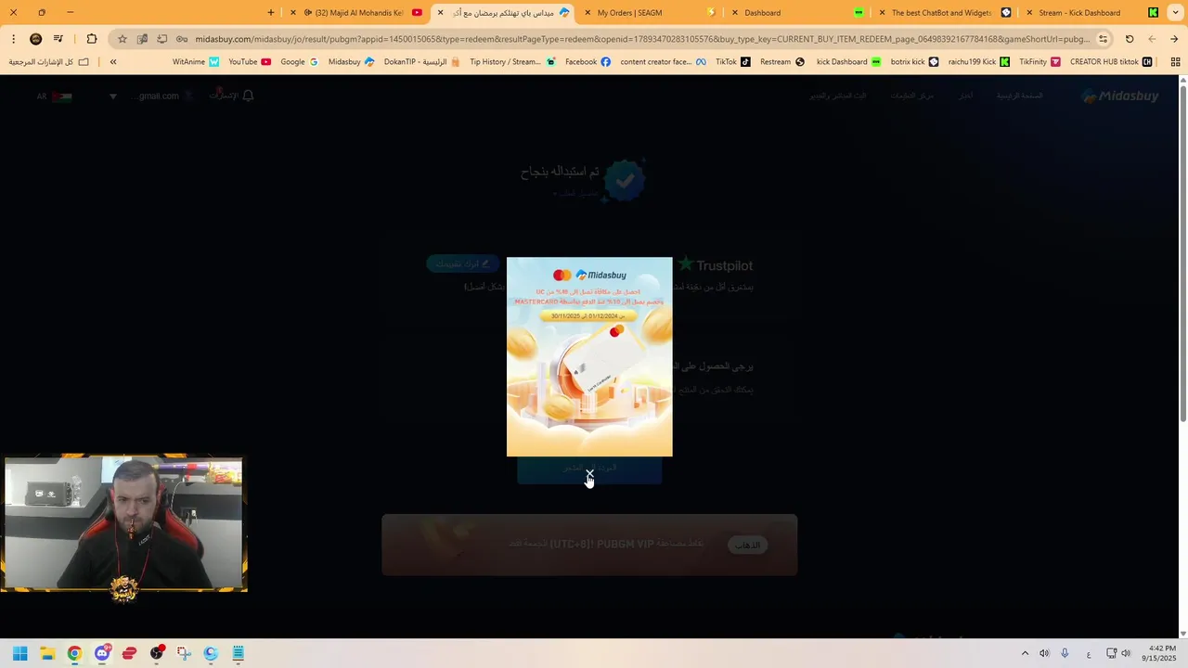
Task: Close the Dashboard browser tab
Action: [735, 13]
